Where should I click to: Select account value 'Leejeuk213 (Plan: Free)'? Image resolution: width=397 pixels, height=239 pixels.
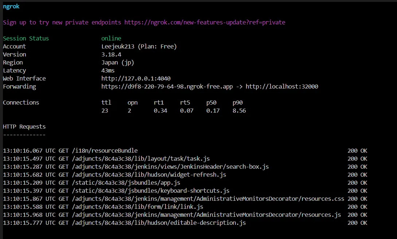tap(139, 47)
